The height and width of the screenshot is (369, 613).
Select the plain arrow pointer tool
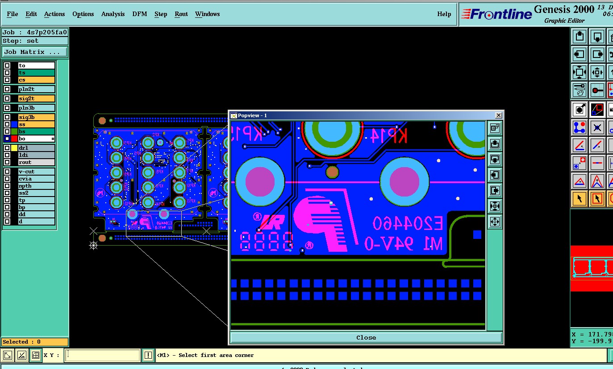580,199
